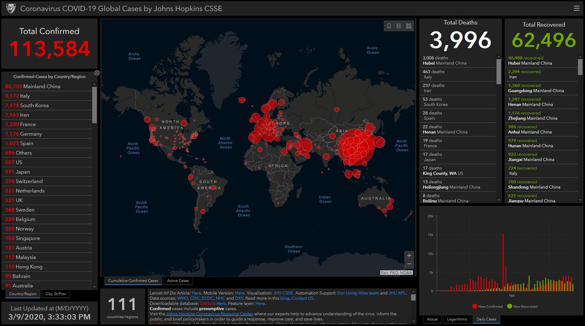The height and width of the screenshot is (326, 585).
Task: Open the basemap gallery grid icon
Action: 409,26
